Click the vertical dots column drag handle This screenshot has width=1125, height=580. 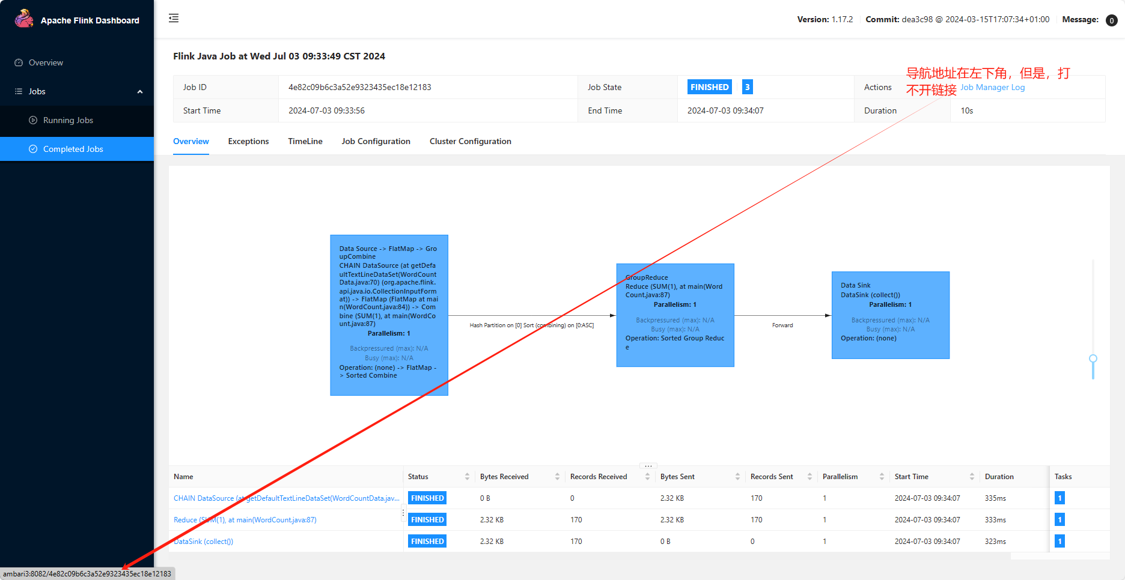(403, 513)
